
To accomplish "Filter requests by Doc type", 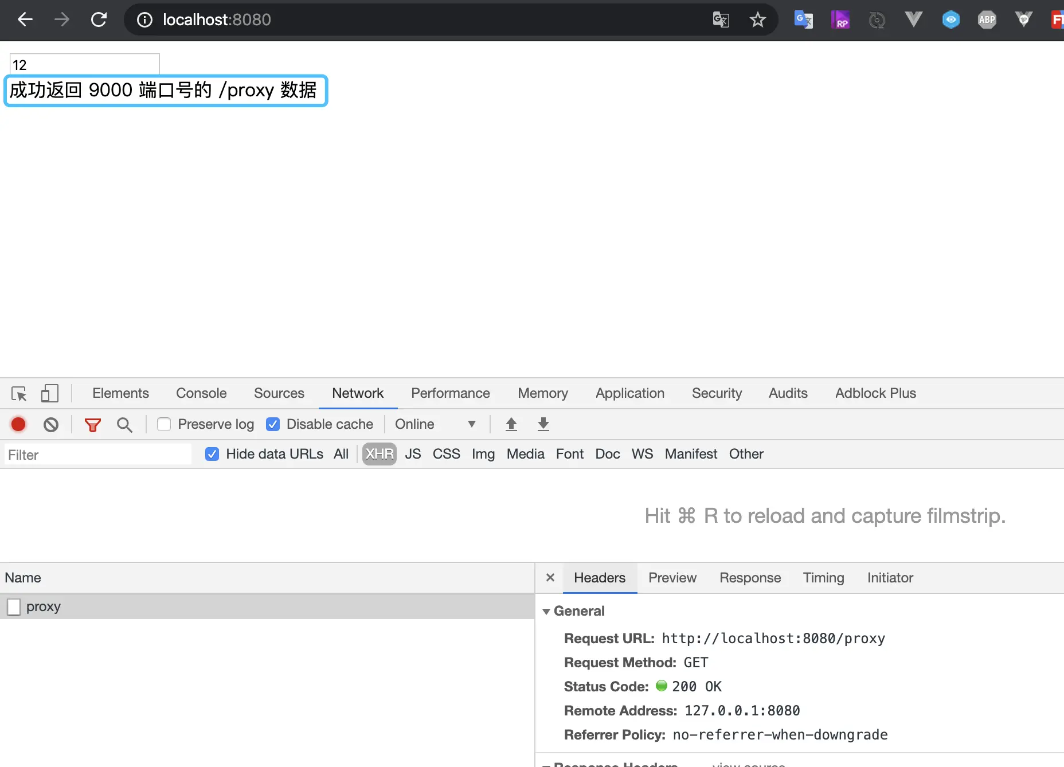I will click(x=608, y=454).
